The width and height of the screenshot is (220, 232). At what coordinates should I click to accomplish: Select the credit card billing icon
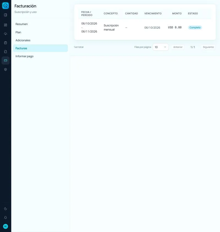(5, 61)
